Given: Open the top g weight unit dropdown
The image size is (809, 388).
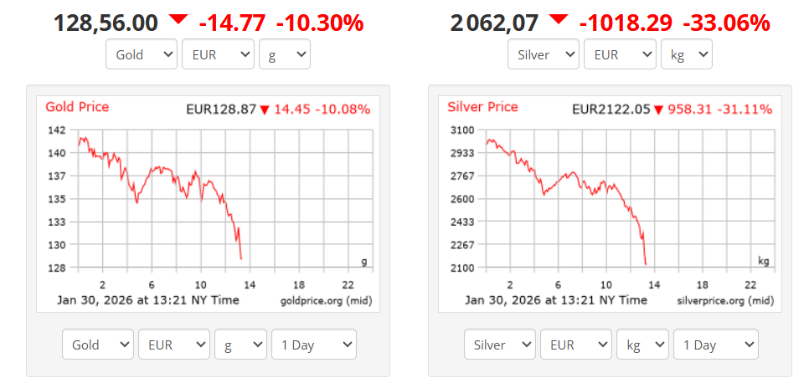Looking at the screenshot, I should point(285,55).
